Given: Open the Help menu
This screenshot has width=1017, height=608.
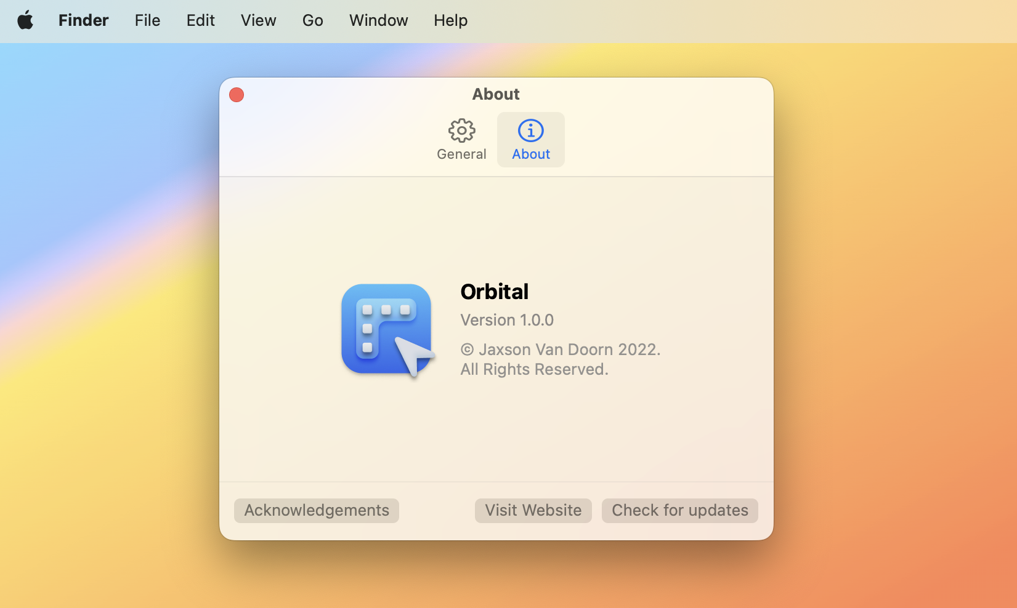Looking at the screenshot, I should tap(450, 20).
